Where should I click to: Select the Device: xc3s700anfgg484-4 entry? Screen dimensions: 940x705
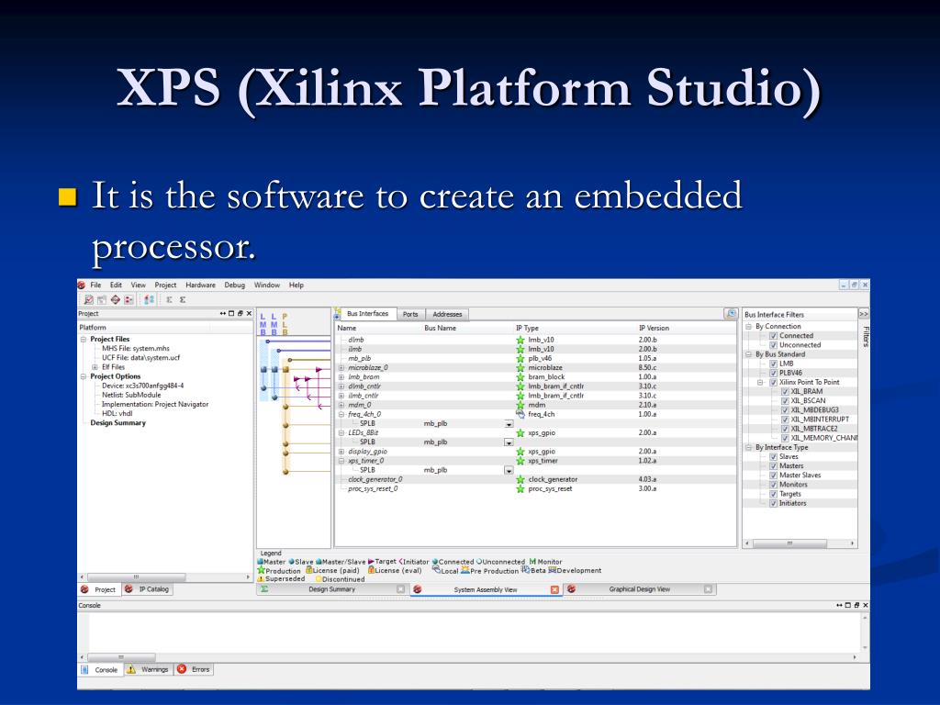coord(142,386)
